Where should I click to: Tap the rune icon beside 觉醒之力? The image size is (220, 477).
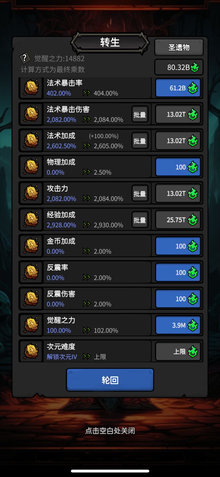31,325
